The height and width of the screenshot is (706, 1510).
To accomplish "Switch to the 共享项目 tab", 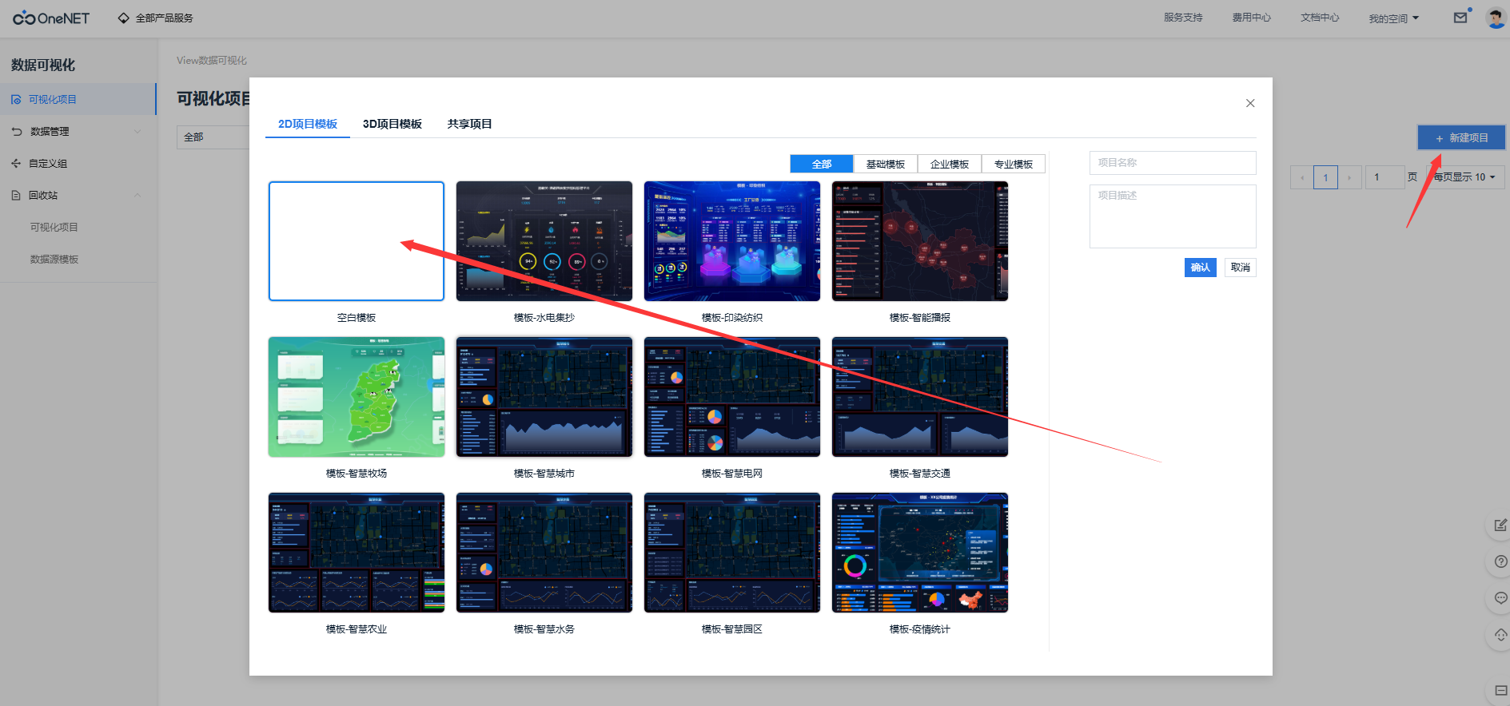I will coord(469,124).
